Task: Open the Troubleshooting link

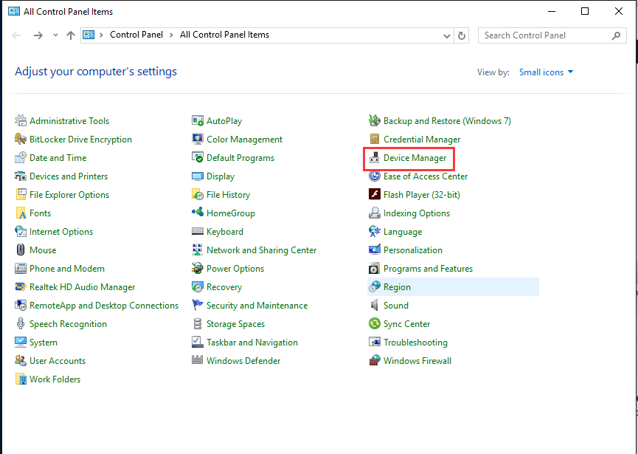Action: pyautogui.click(x=415, y=343)
